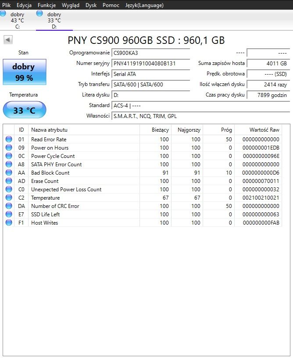This screenshot has width=293, height=358.
Task: Click the Tryb transferu field
Action: coord(150,85)
